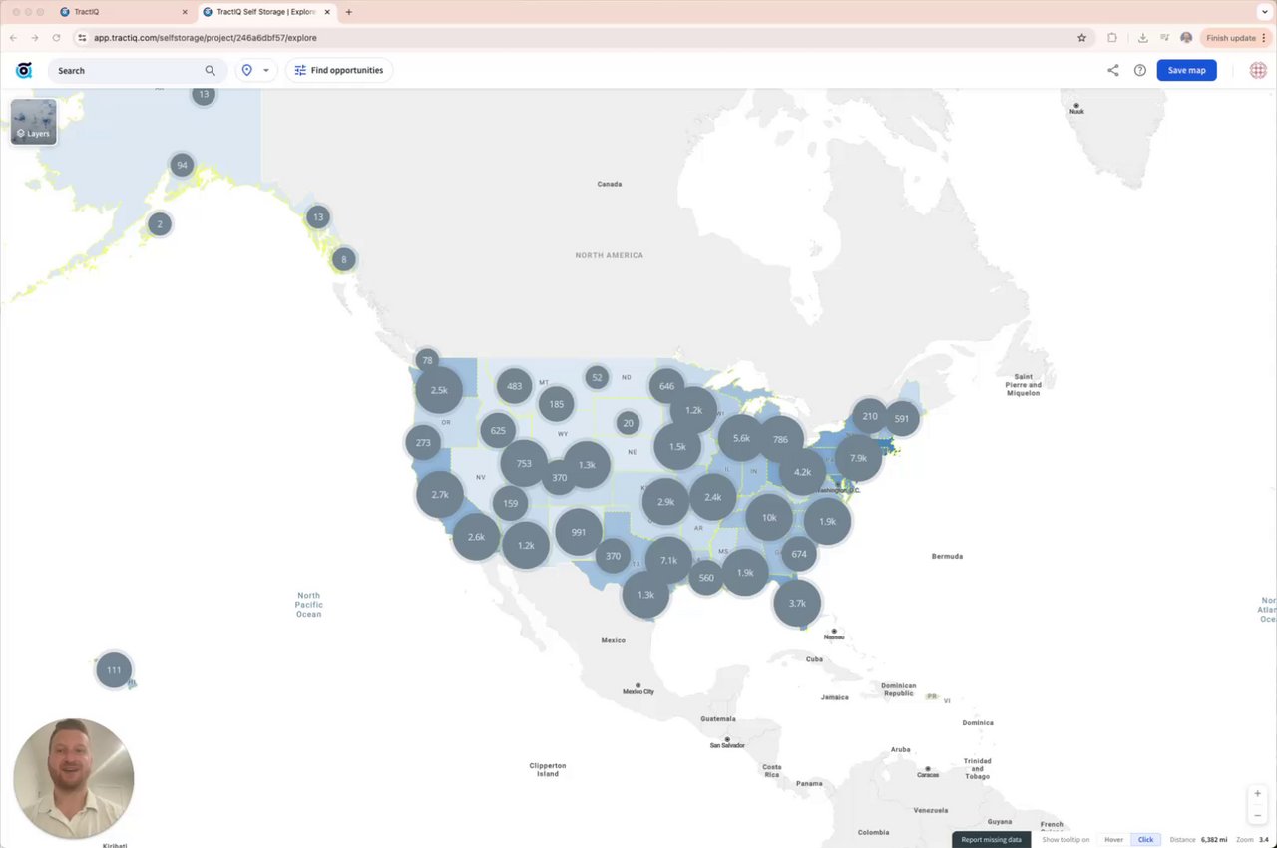Click the Save map button
Image resolution: width=1277 pixels, height=848 pixels.
tap(1186, 70)
